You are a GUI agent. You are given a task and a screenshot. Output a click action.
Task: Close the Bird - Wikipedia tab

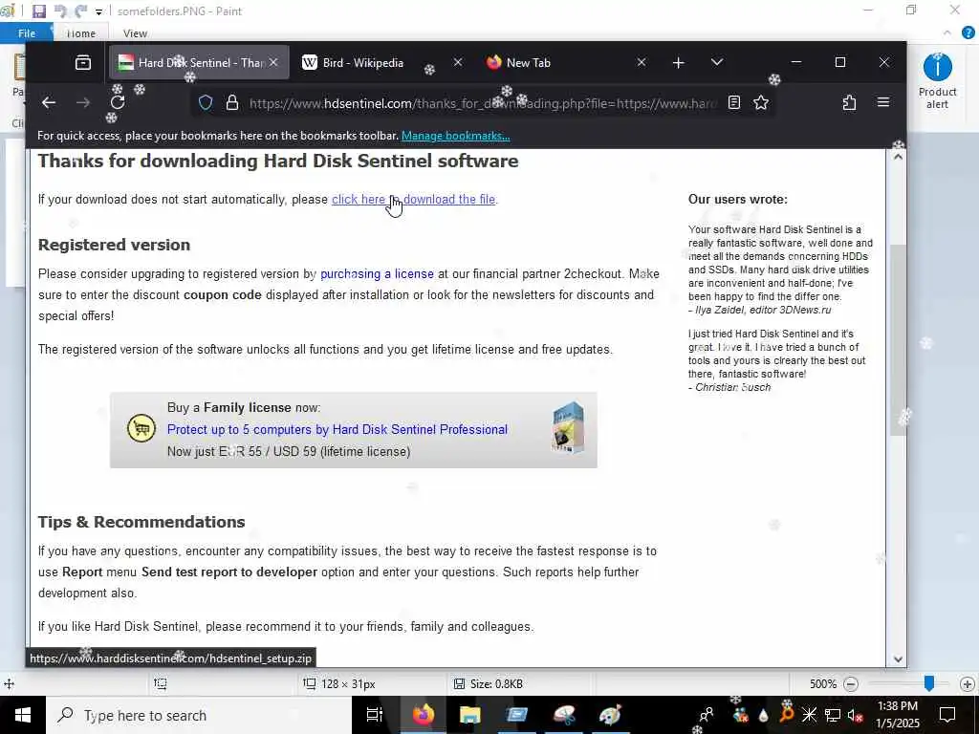[x=458, y=62]
